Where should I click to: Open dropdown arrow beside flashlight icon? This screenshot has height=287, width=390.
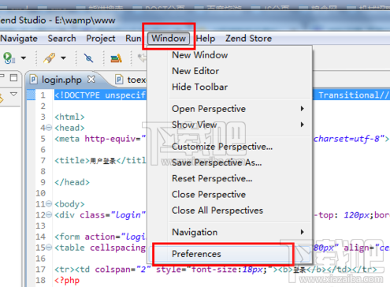[63, 58]
